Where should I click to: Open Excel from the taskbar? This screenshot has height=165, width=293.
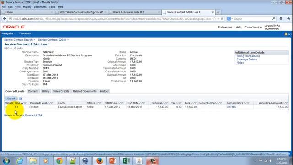[x=126, y=161]
